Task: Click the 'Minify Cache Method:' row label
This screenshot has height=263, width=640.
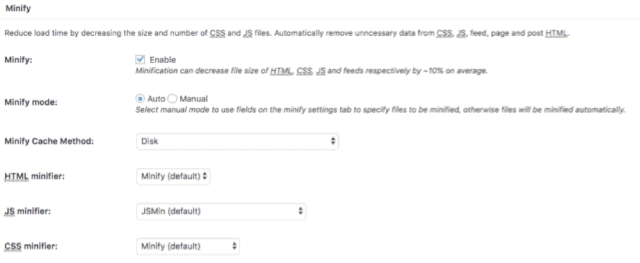Action: point(49,141)
